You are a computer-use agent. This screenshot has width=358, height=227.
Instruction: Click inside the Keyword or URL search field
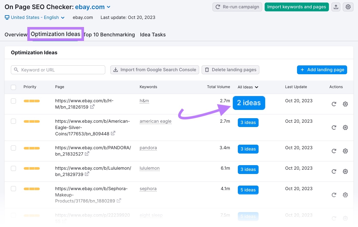(x=58, y=70)
